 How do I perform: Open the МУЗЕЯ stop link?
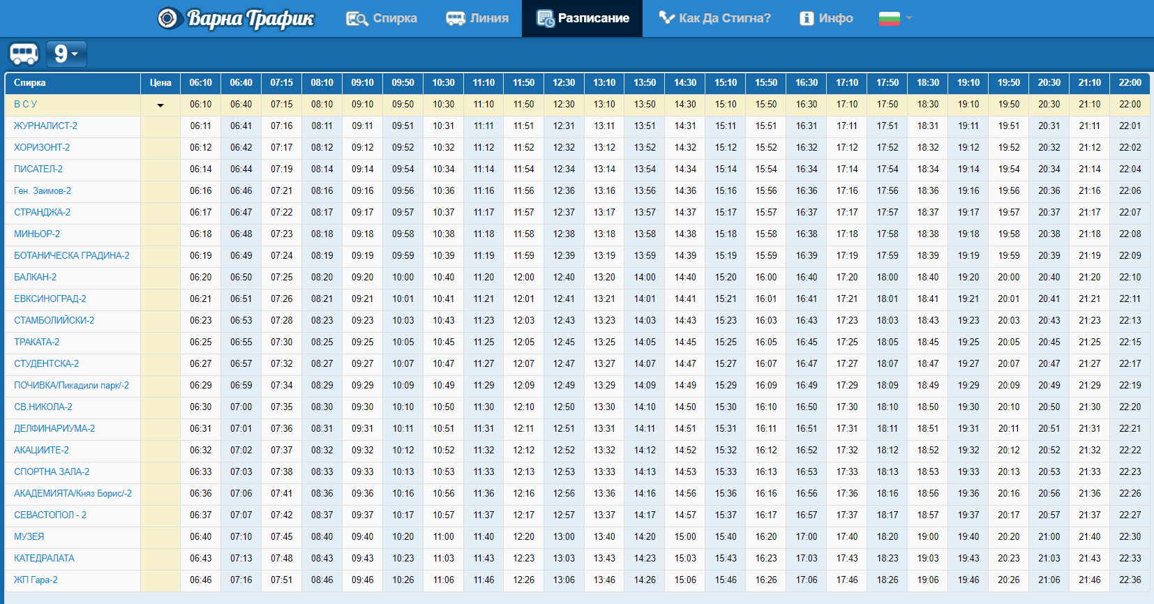point(29,536)
